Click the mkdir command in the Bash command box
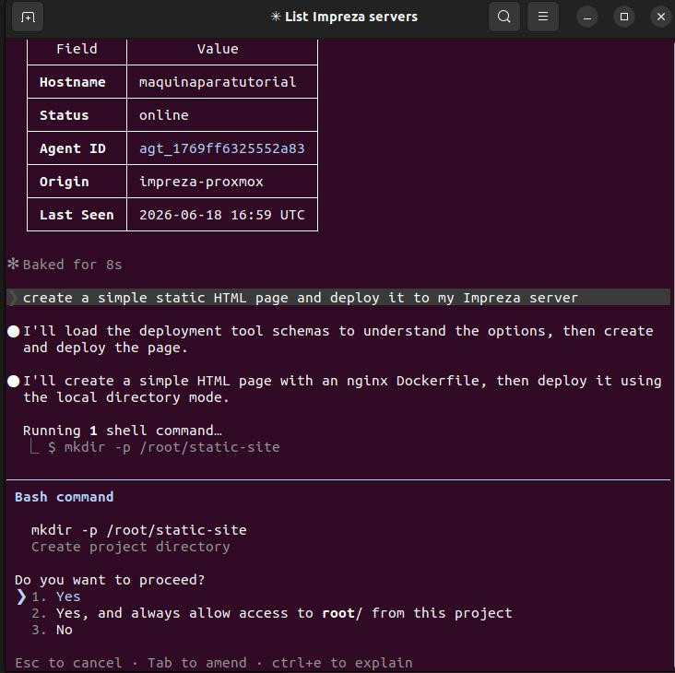Viewport: 675px width, 673px height. [x=139, y=530]
